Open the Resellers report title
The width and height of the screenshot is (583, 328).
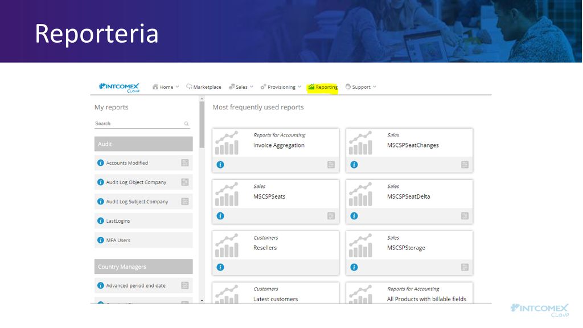pos(265,248)
